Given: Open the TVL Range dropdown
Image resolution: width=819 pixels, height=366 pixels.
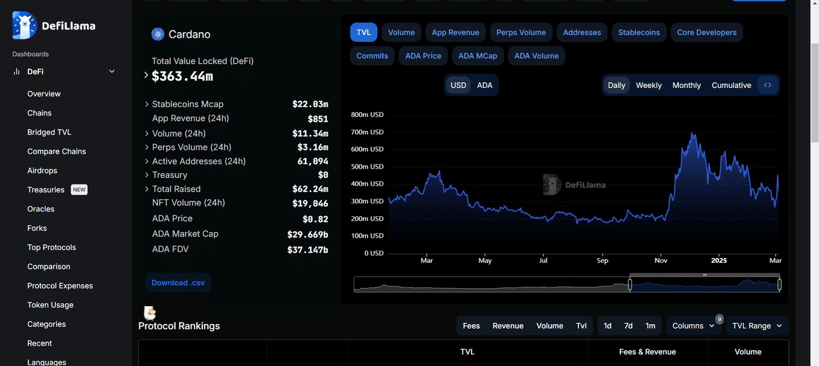Looking at the screenshot, I should [x=757, y=326].
